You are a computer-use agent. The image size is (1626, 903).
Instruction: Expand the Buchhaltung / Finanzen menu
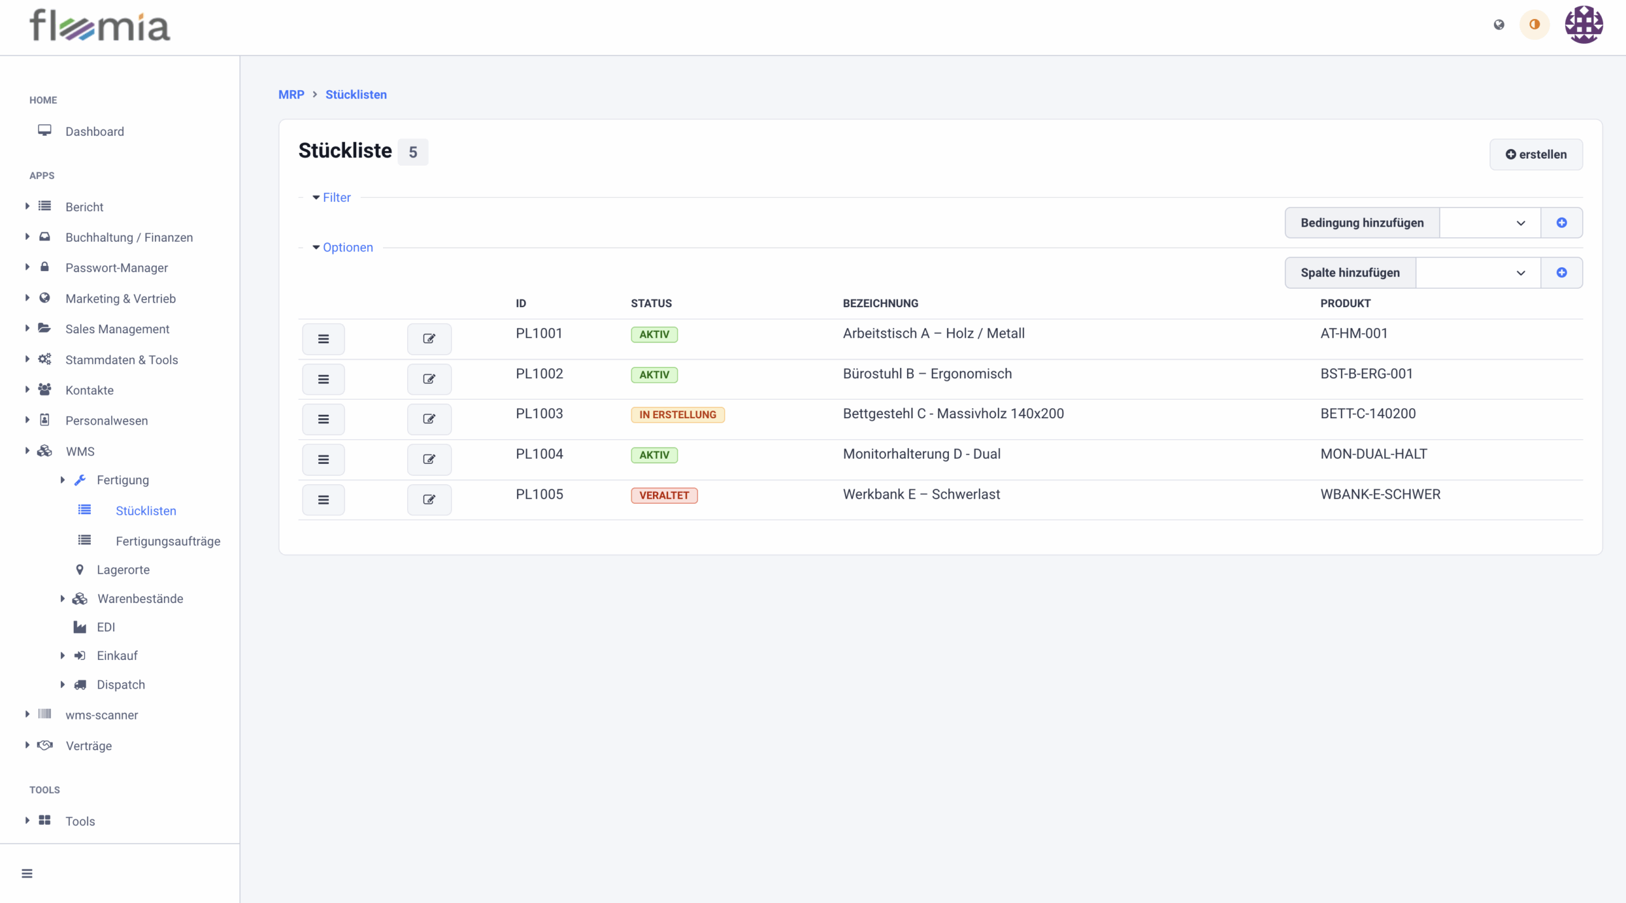129,237
